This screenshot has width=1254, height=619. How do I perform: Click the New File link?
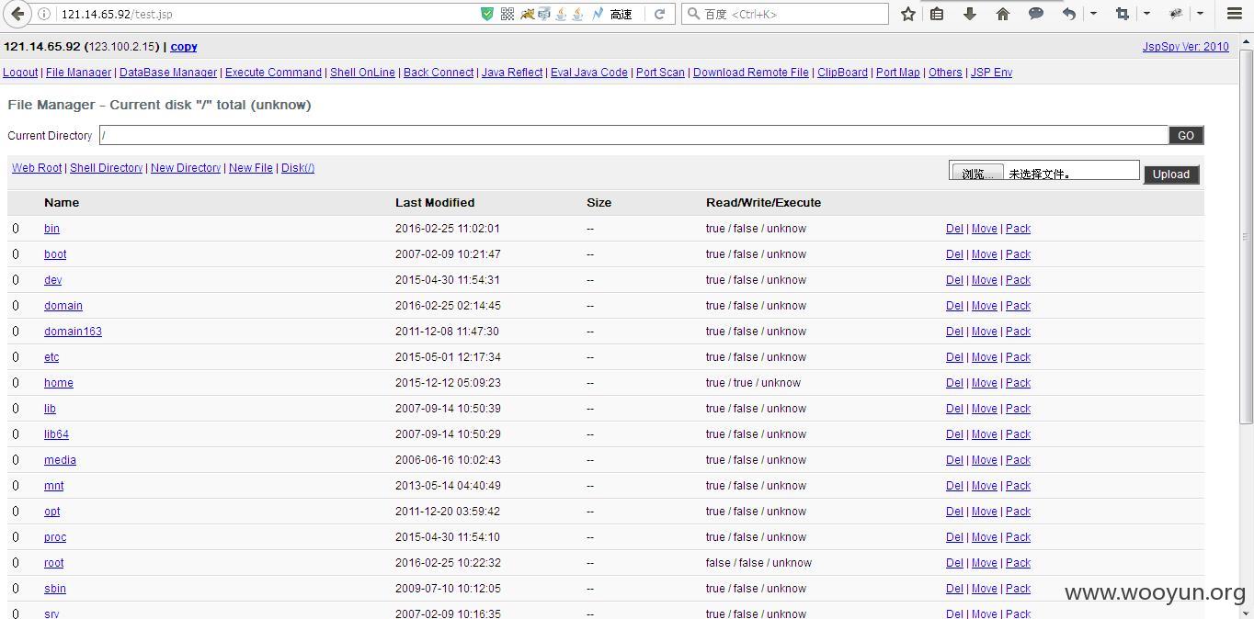click(251, 168)
